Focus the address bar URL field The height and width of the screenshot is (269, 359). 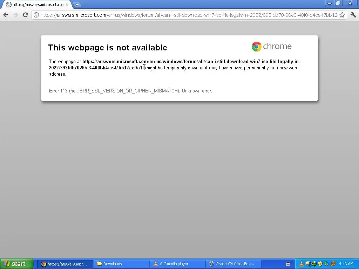point(189,15)
